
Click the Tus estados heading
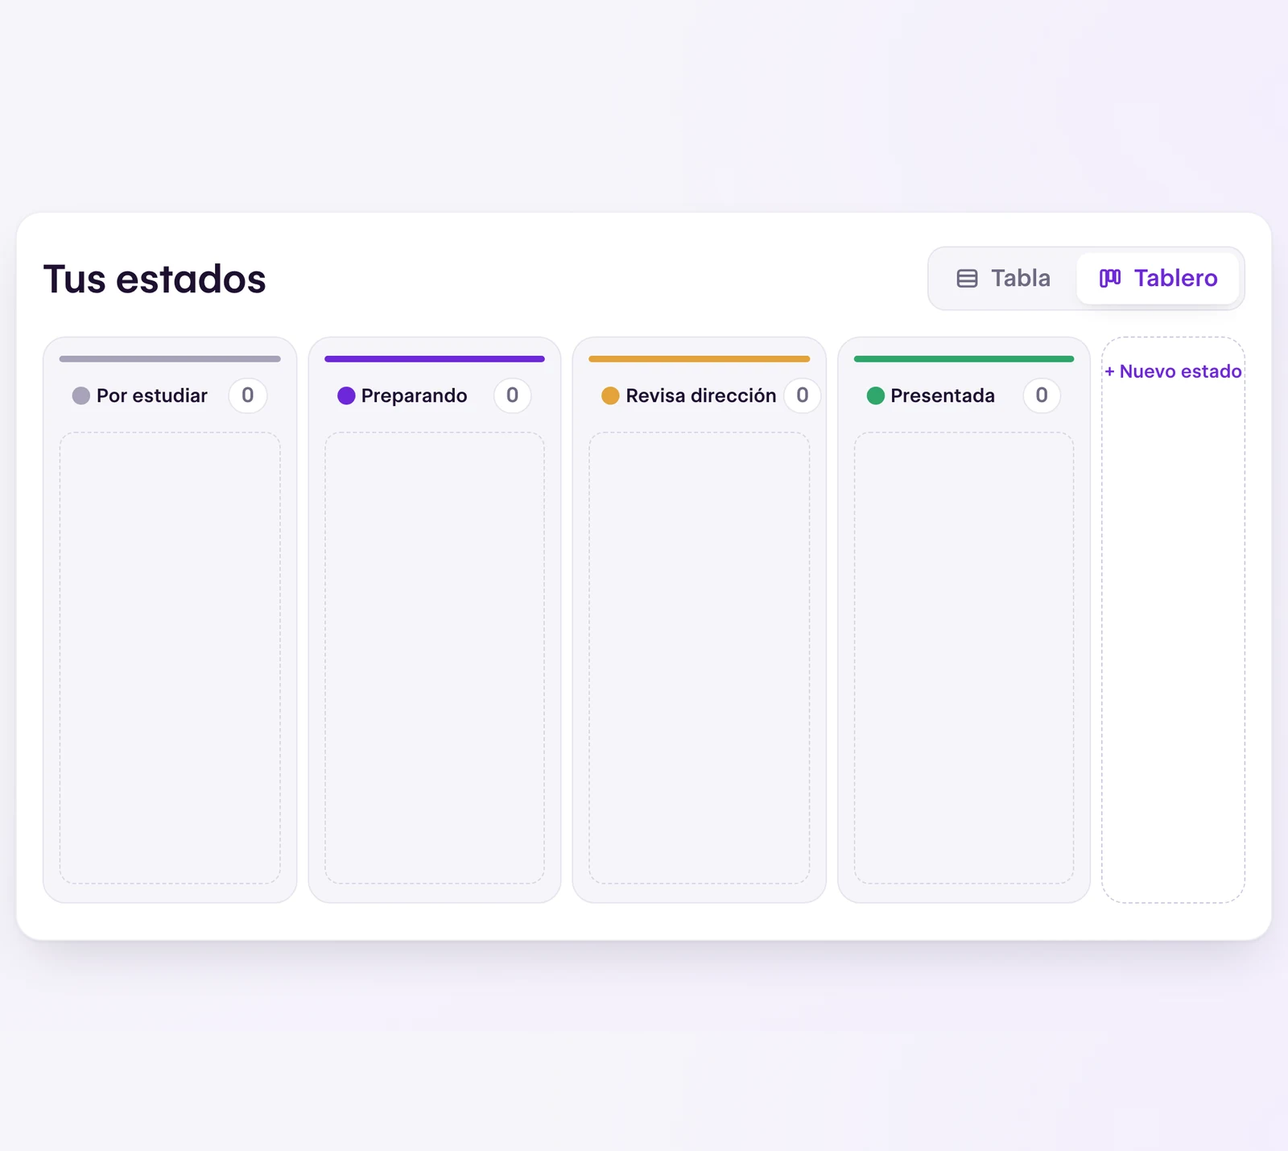tap(155, 279)
